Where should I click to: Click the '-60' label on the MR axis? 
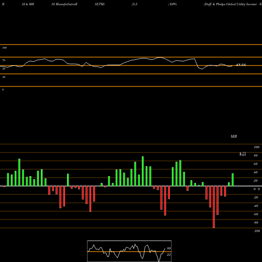pyautogui.click(x=256, y=214)
